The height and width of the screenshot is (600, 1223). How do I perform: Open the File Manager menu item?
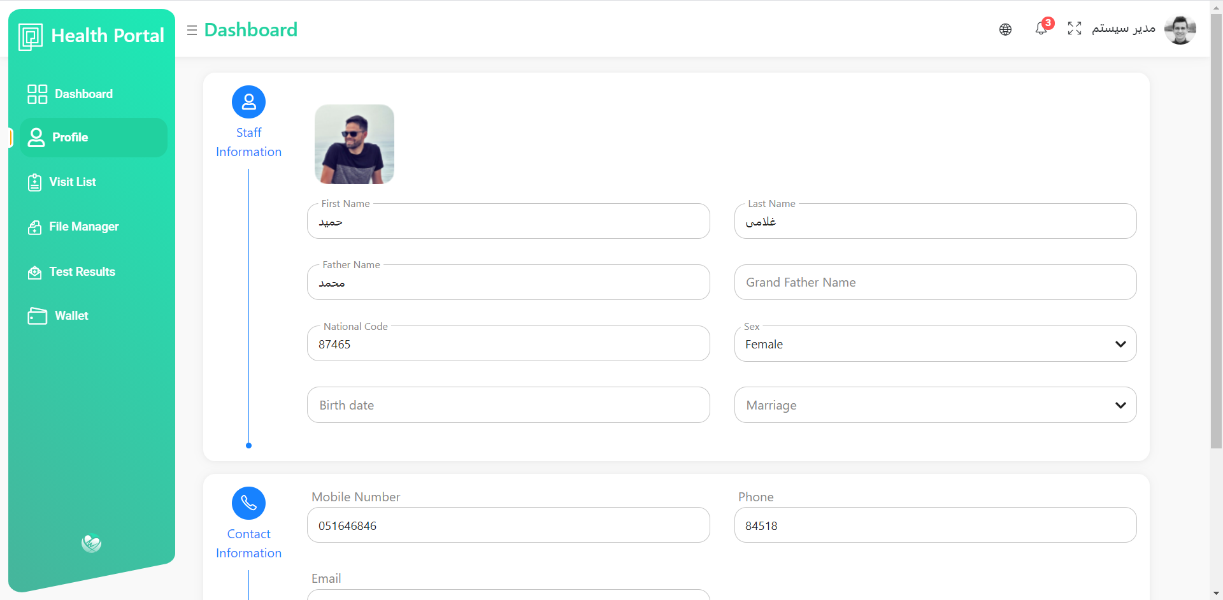pos(94,227)
